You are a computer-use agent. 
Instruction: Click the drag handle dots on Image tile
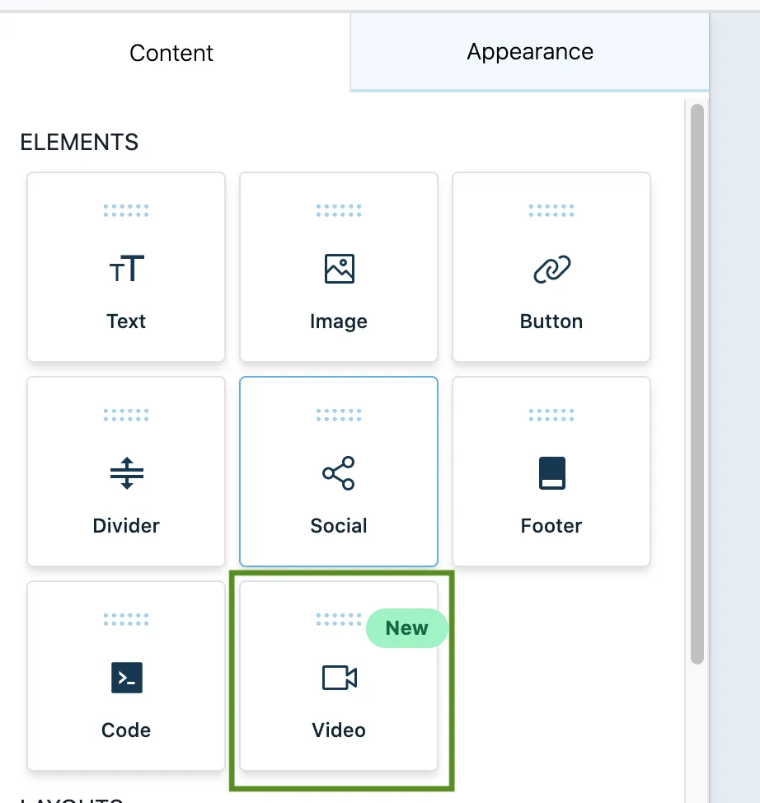339,210
